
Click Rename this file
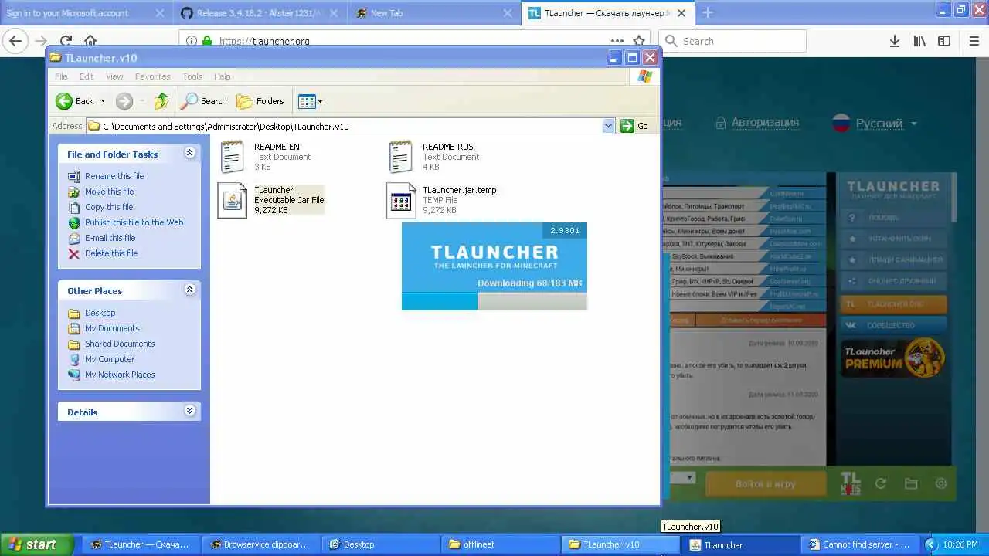(x=114, y=176)
